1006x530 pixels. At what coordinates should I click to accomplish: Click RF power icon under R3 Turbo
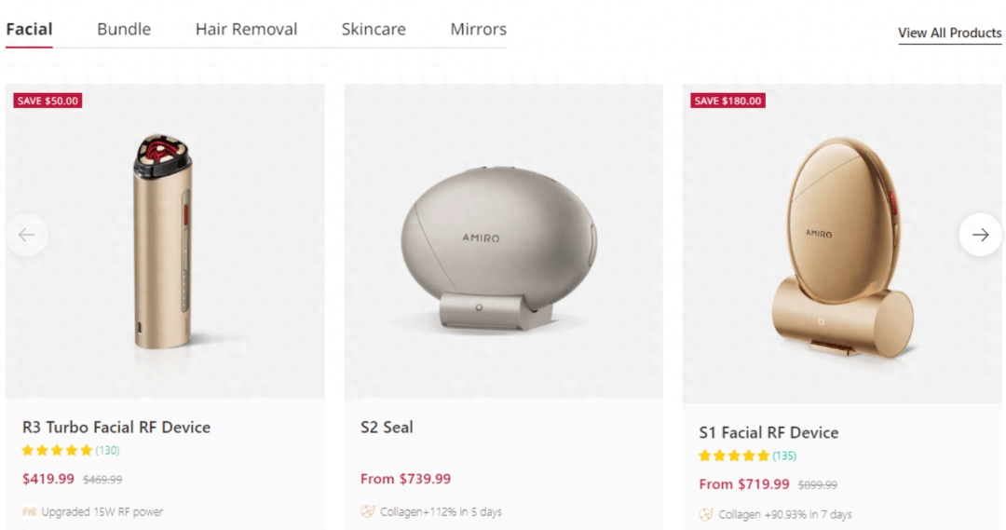30,511
